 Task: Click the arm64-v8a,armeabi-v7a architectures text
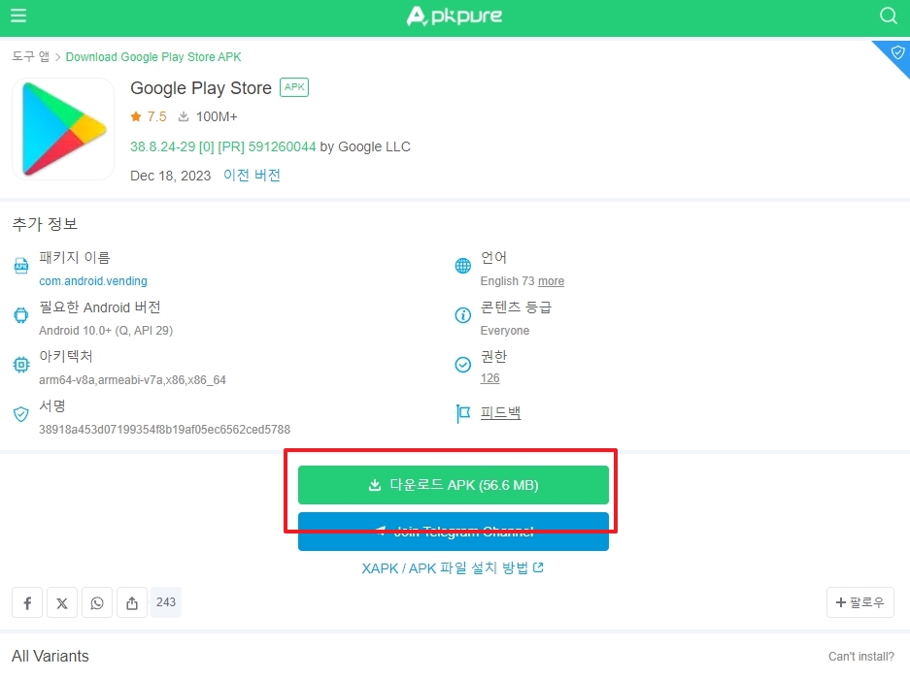tap(132, 380)
